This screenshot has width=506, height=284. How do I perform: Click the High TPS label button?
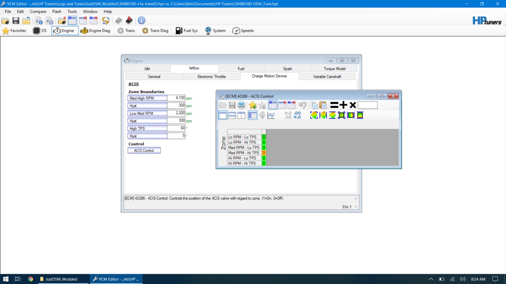point(147,128)
